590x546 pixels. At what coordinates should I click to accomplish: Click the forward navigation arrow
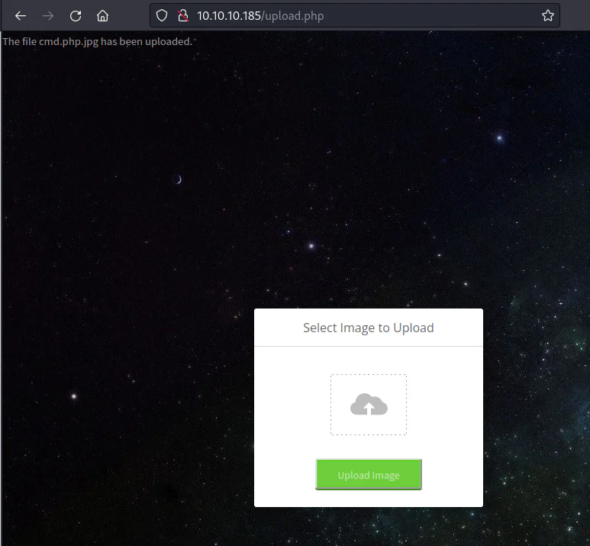tap(48, 16)
